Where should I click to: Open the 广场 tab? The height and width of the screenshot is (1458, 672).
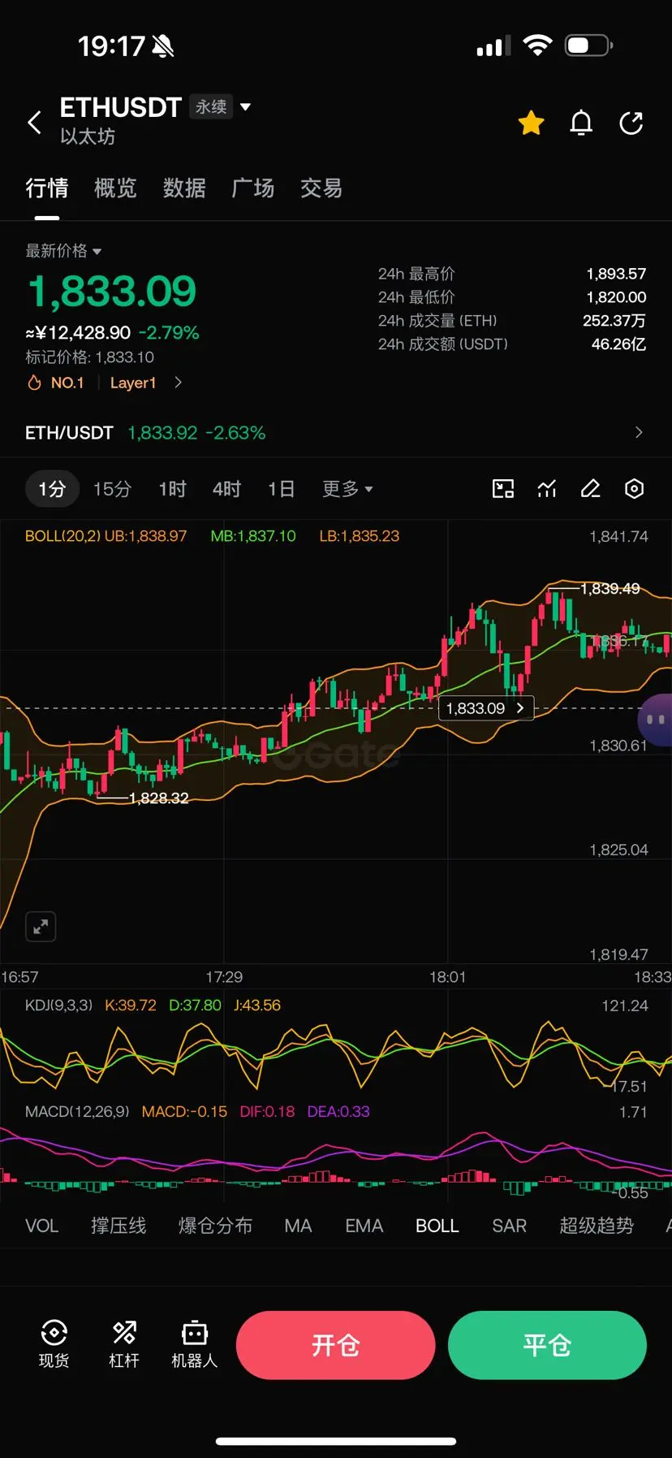tap(253, 188)
